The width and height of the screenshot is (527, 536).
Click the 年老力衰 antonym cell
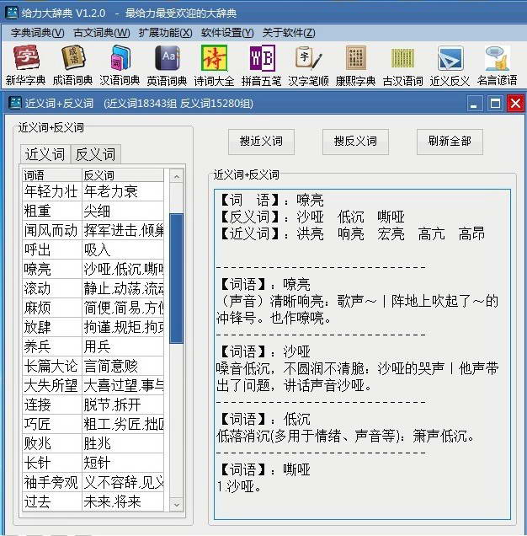pyautogui.click(x=123, y=191)
